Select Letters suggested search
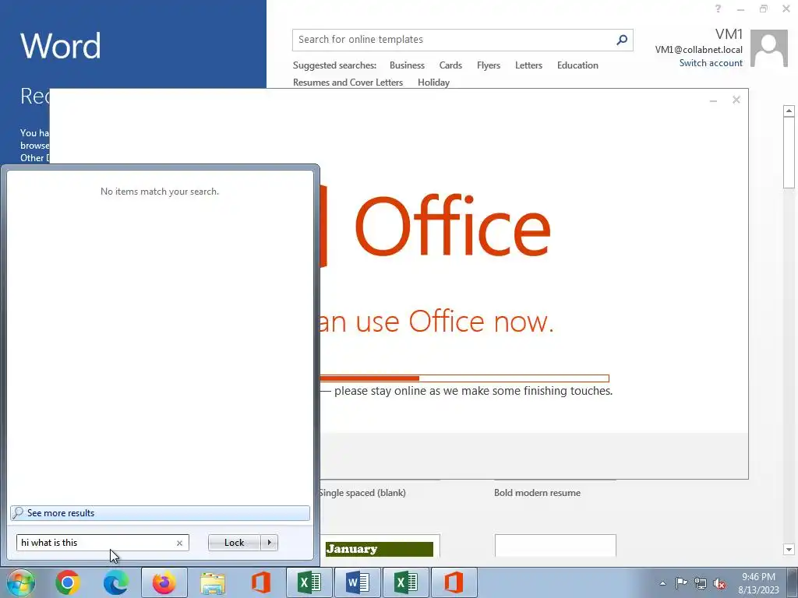Screen dimensions: 798x598 [528, 65]
